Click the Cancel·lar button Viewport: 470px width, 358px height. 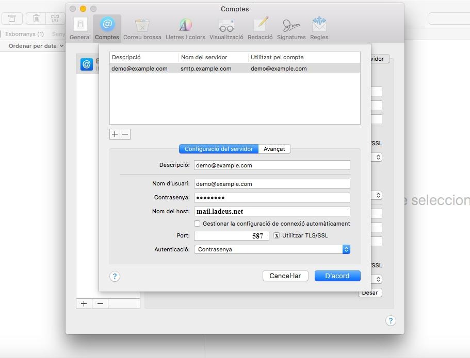click(x=285, y=276)
